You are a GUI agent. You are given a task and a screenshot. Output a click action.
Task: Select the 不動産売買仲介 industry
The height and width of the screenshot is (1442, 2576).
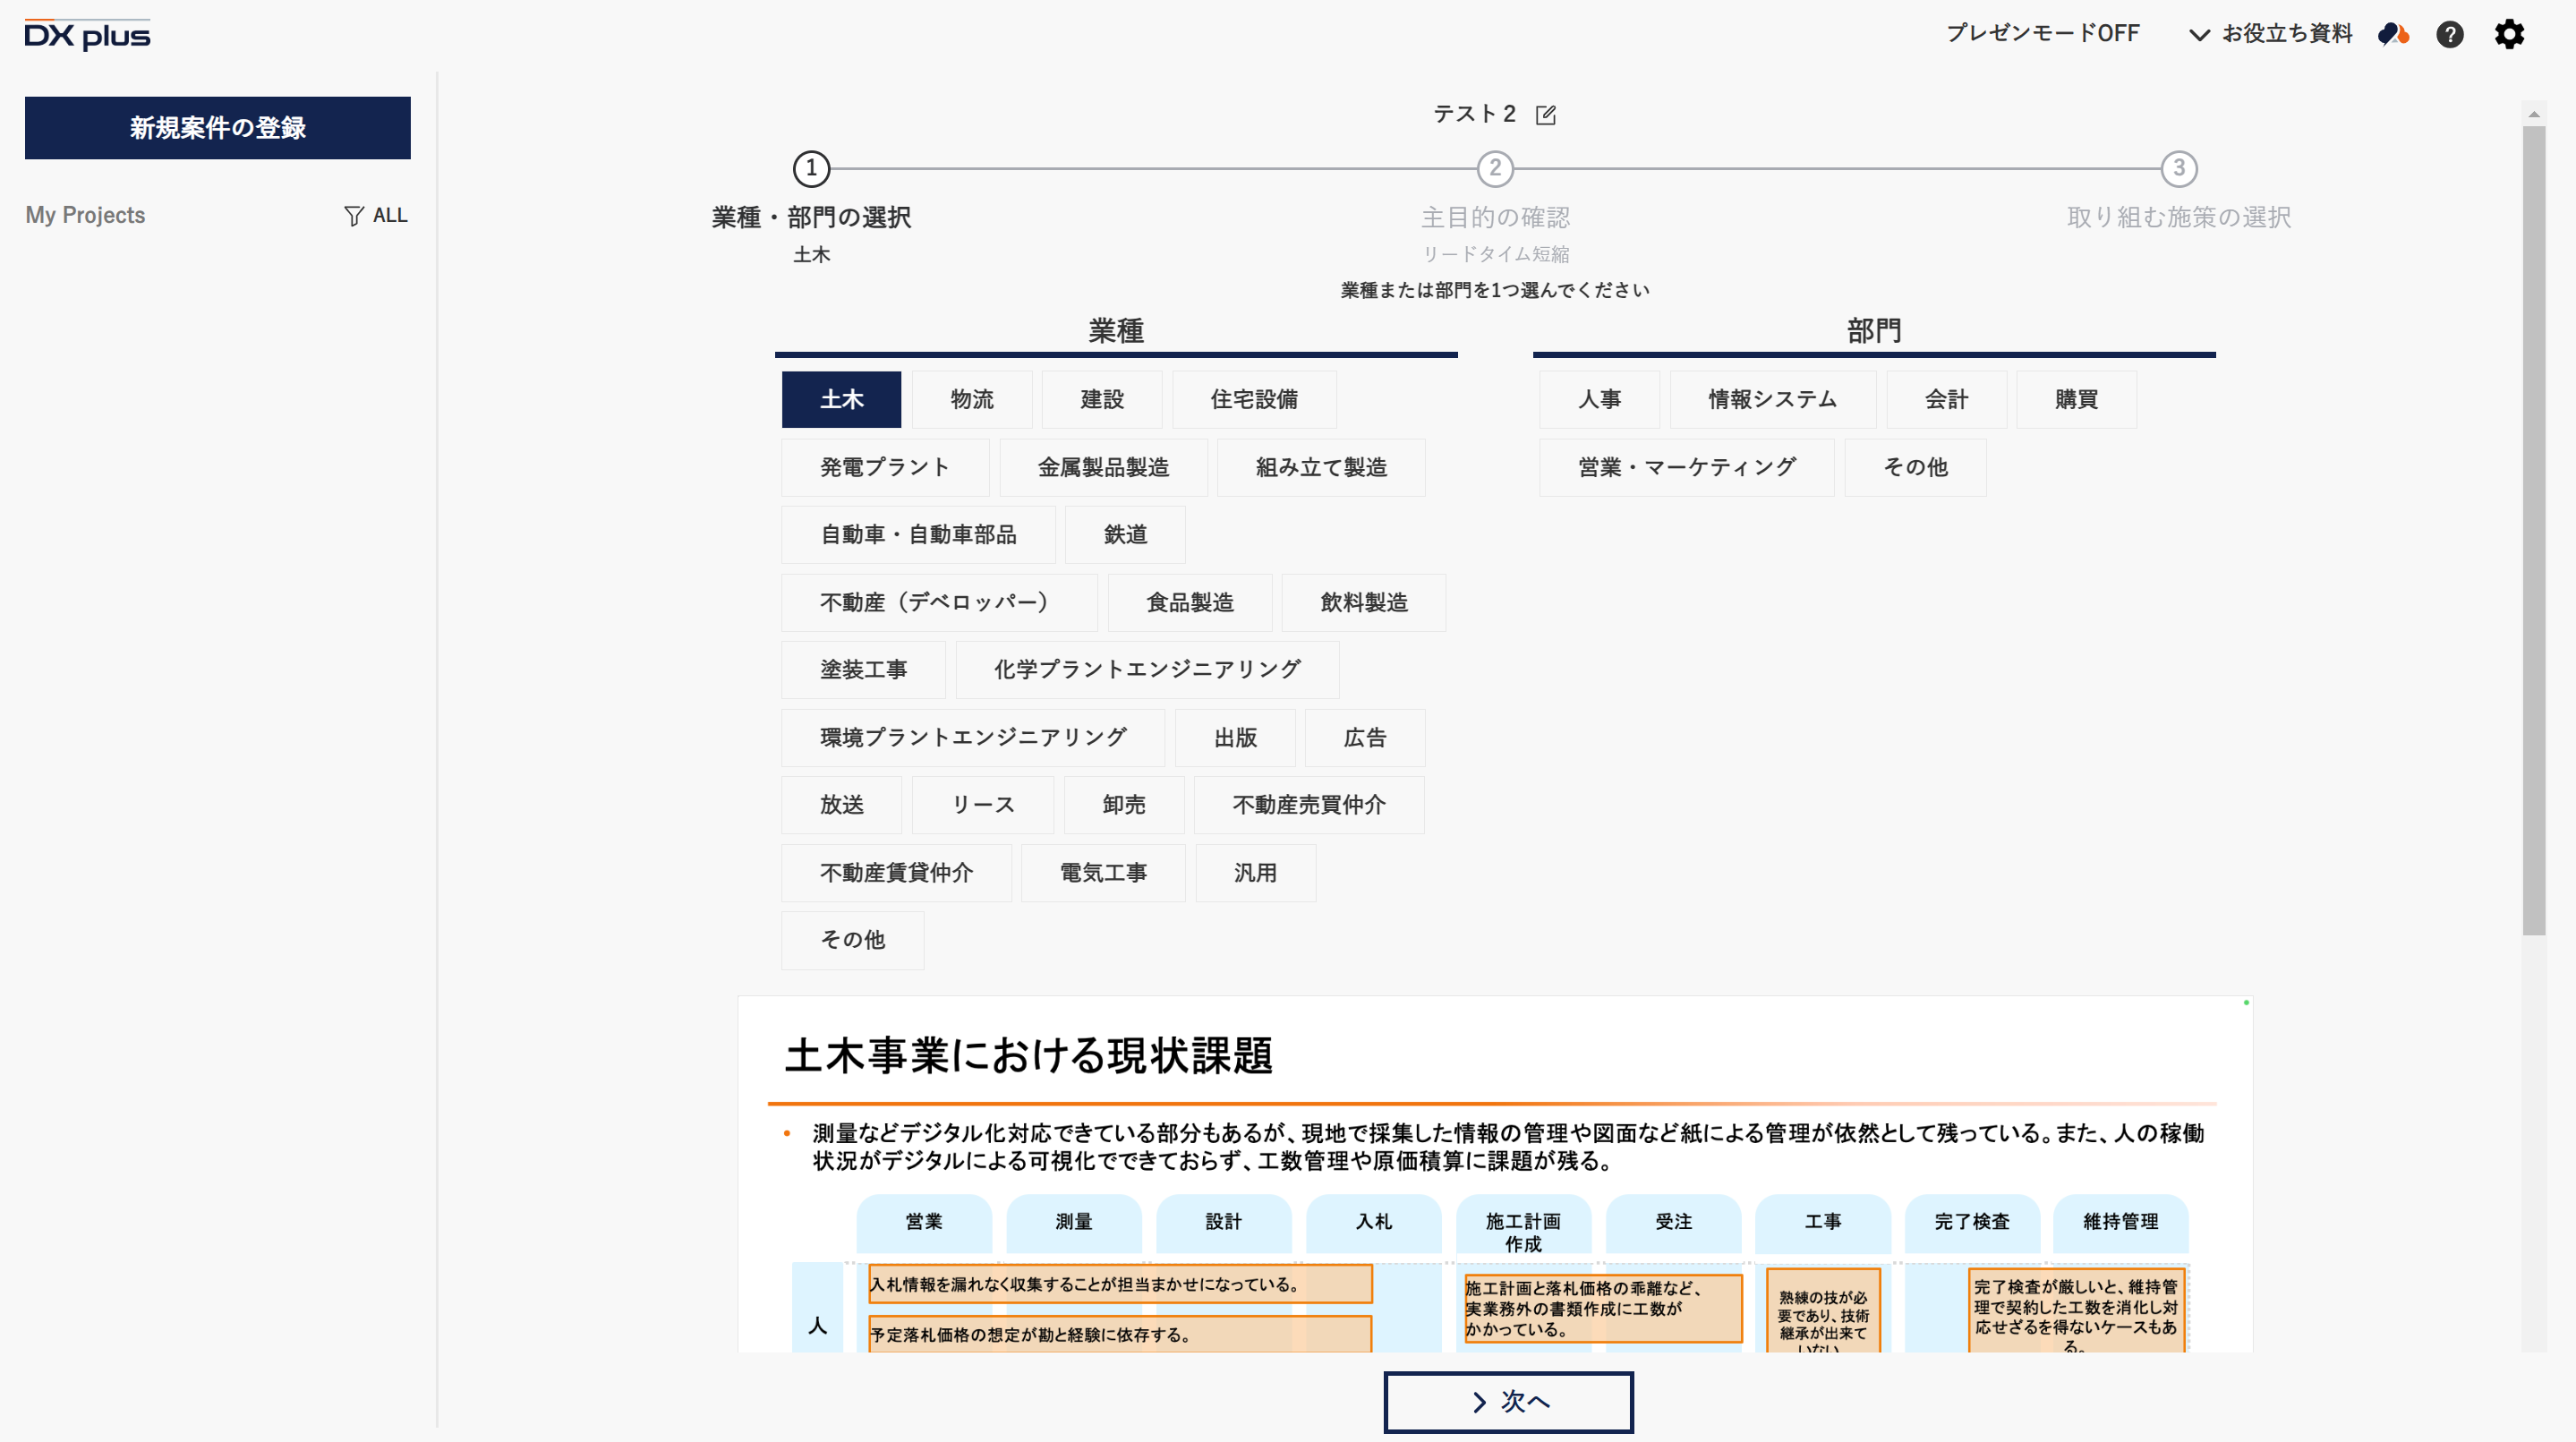[1309, 805]
